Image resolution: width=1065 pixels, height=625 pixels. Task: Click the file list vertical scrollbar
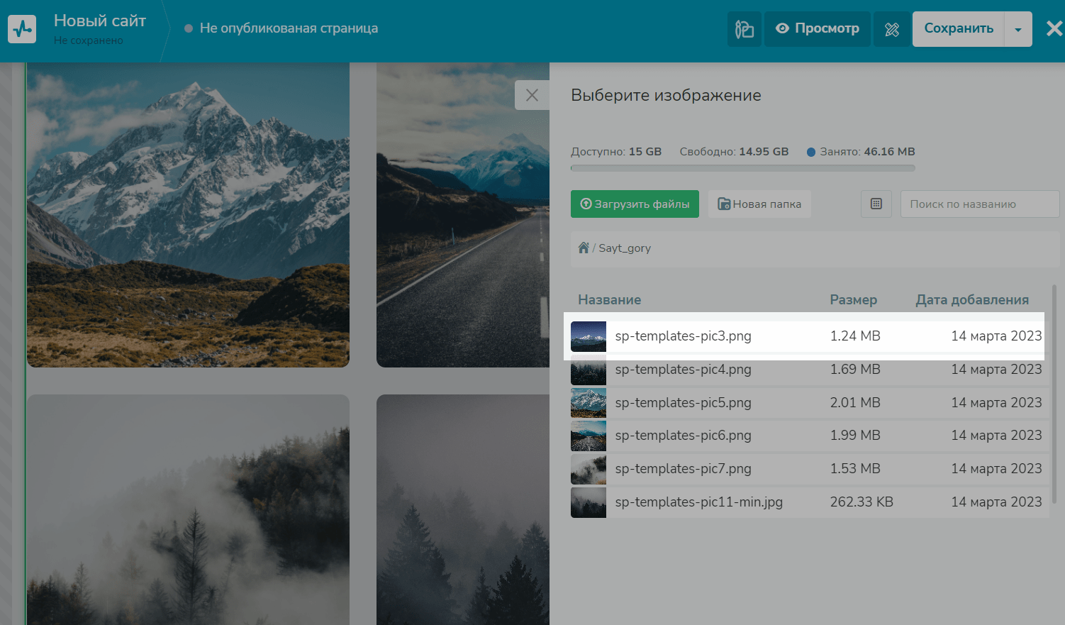(1054, 394)
